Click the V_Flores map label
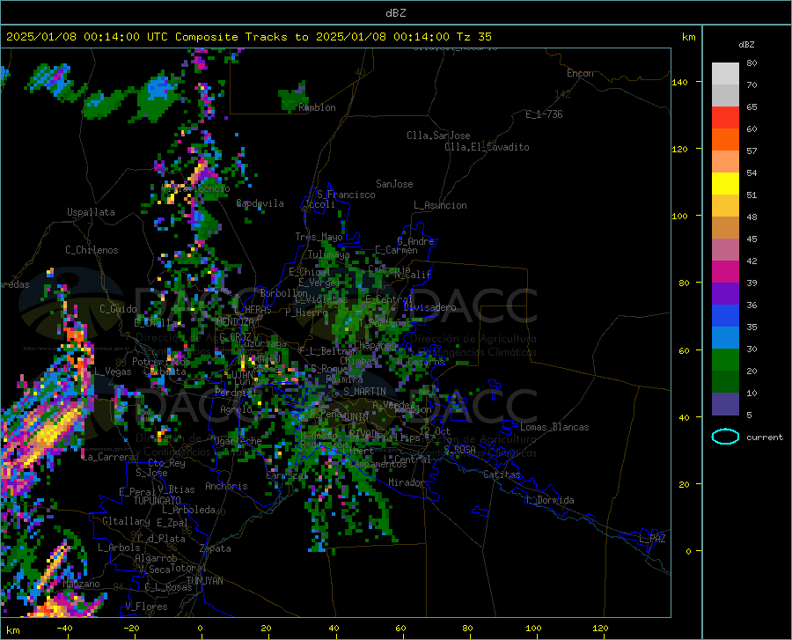This screenshot has height=640, width=792. pos(146,607)
